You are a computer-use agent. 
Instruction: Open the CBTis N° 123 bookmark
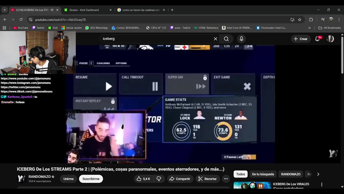[x=156, y=28]
